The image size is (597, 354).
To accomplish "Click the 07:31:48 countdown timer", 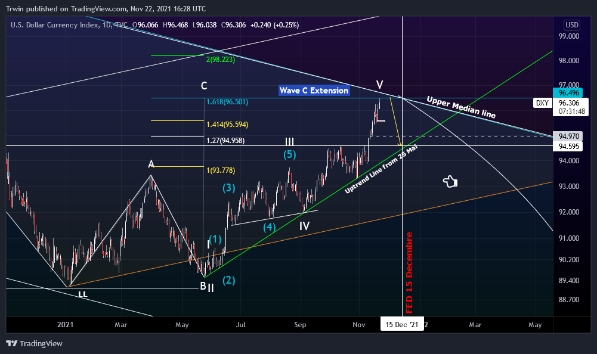I will pyautogui.click(x=571, y=111).
